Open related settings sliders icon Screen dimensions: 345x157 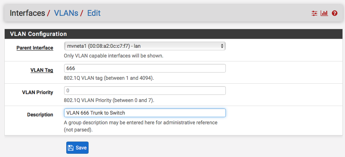(314, 14)
